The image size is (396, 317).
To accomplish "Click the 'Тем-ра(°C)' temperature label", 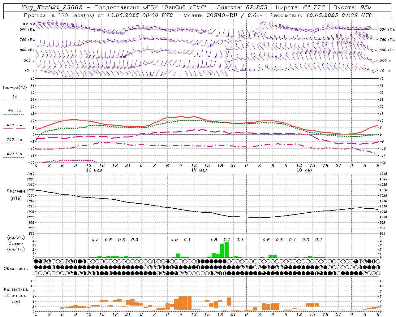I will [15, 88].
